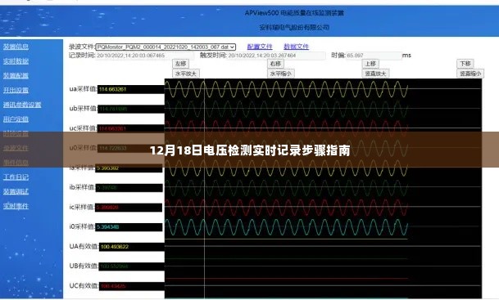Viewport: 499px width, 300px height.
Task: Open the 装置信息 sidebar link
Action: [x=16, y=47]
